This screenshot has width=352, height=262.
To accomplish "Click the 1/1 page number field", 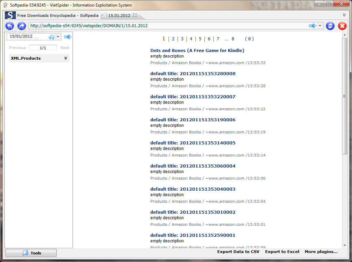I will tap(43, 48).
